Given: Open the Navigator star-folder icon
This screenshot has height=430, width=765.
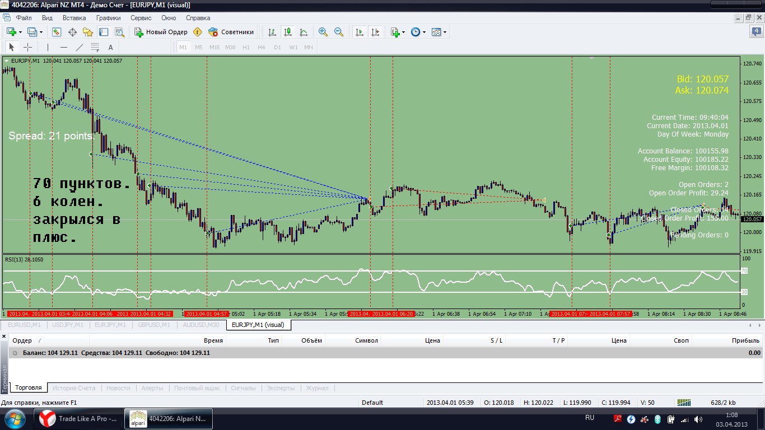Looking at the screenshot, I should pyautogui.click(x=88, y=32).
